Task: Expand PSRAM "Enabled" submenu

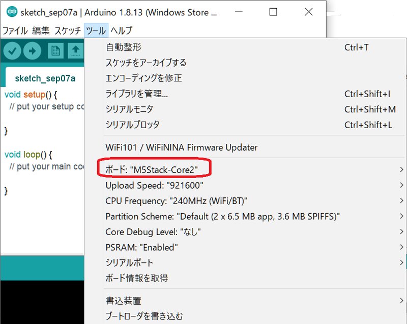Action: coord(245,247)
